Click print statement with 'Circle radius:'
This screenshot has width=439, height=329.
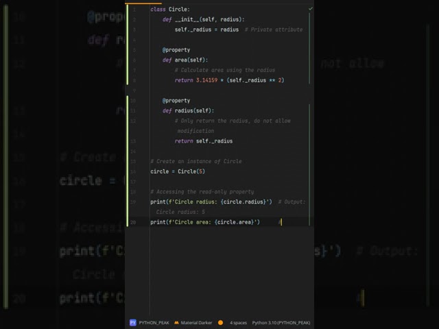[211, 202]
